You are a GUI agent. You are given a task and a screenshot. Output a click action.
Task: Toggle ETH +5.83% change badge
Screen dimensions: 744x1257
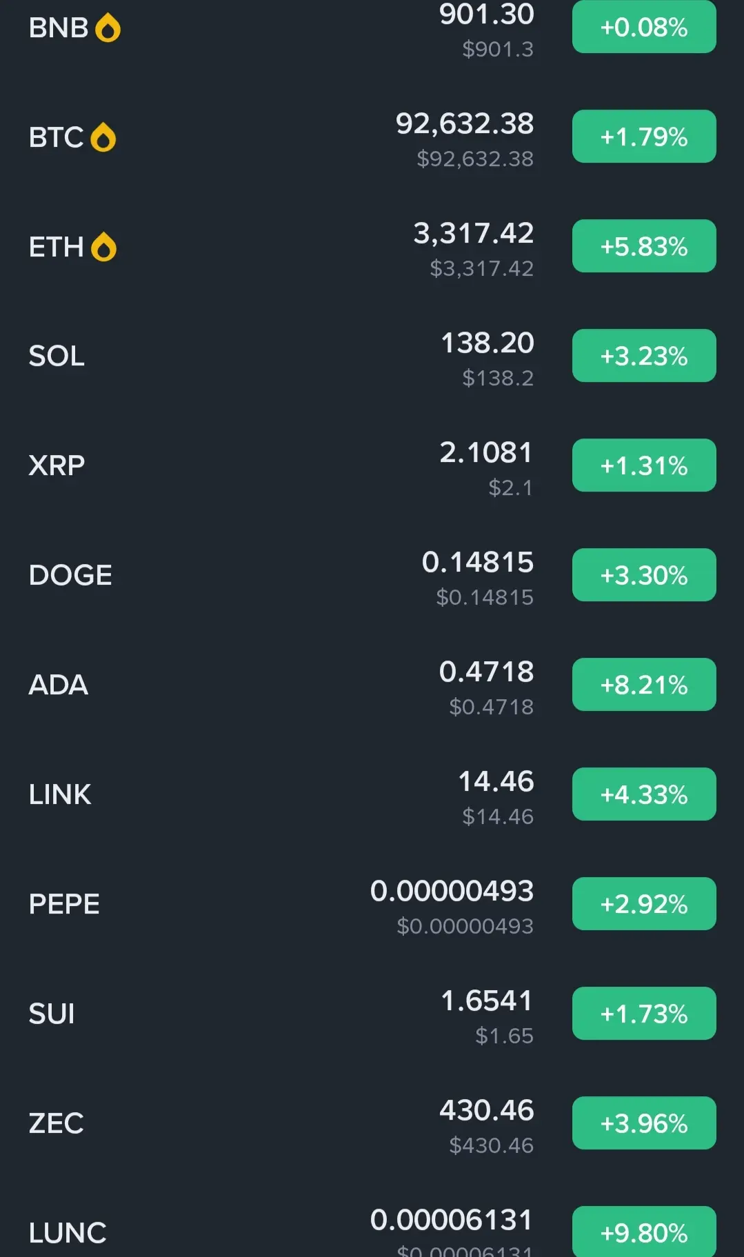point(644,246)
